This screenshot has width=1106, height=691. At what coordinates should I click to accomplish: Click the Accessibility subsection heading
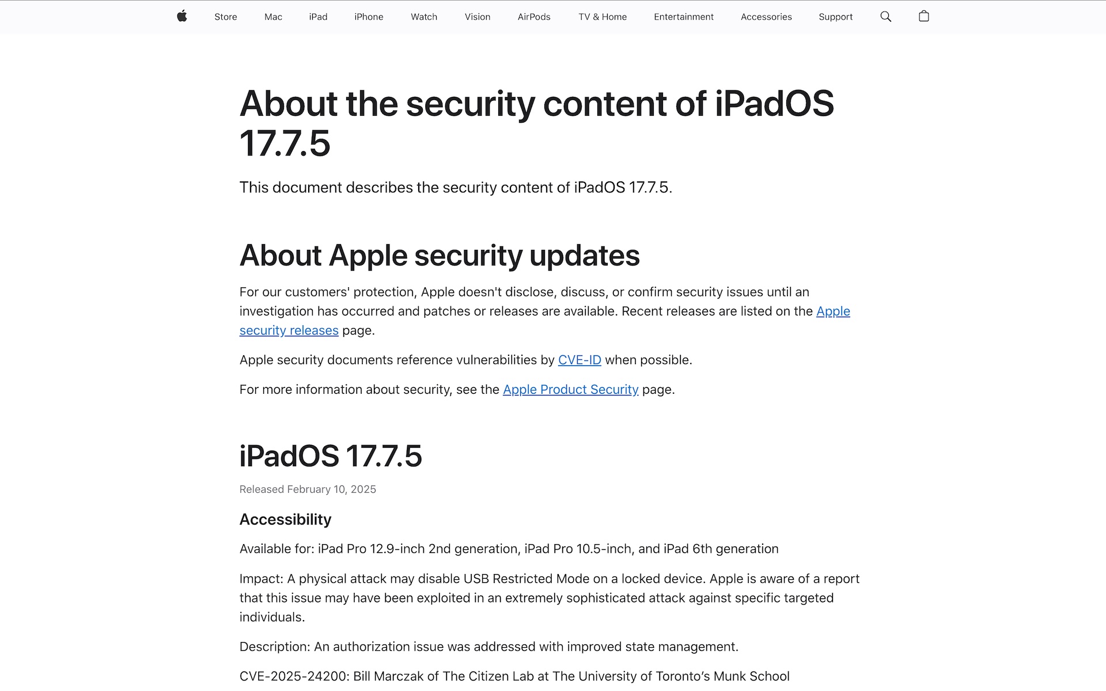tap(285, 519)
